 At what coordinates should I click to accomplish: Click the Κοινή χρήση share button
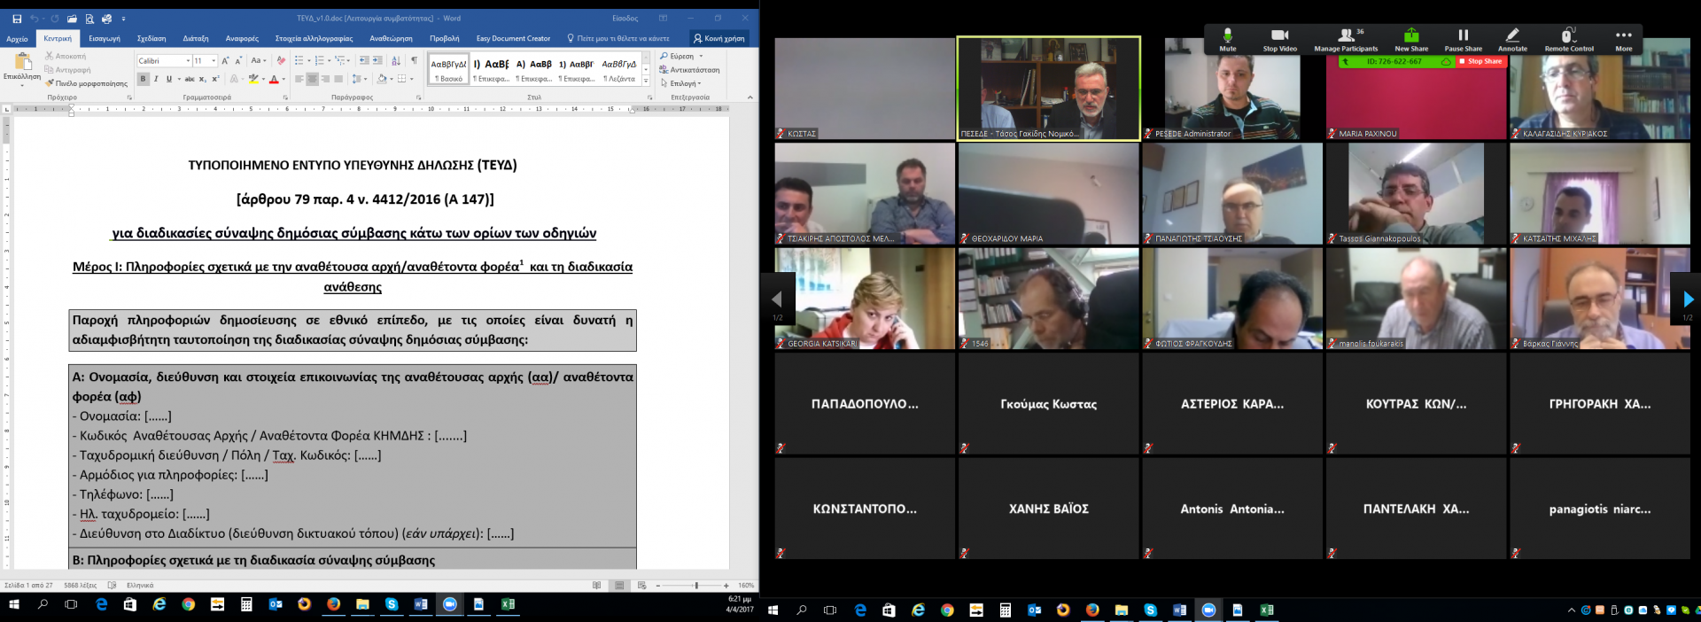pyautogui.click(x=718, y=38)
